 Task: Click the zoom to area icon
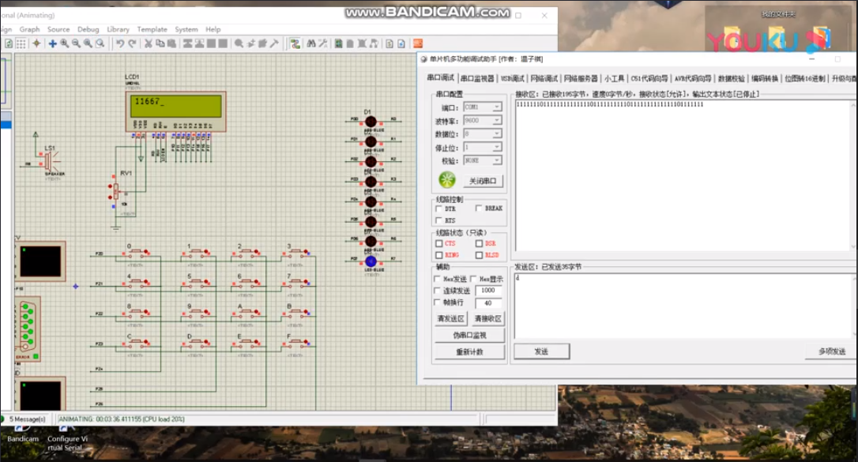pyautogui.click(x=100, y=43)
